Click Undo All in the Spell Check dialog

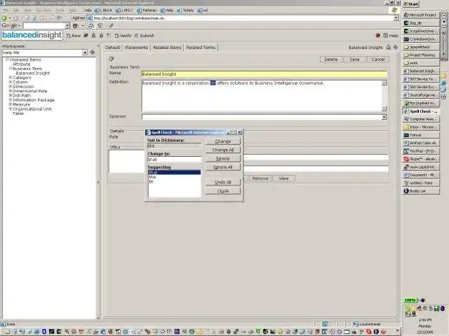click(223, 182)
